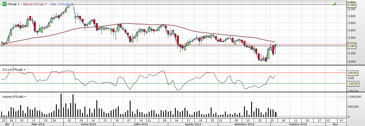Click Agosto 2014 on the time axis
Image resolution: width=365 pixels, height=126 pixels.
tap(193, 124)
